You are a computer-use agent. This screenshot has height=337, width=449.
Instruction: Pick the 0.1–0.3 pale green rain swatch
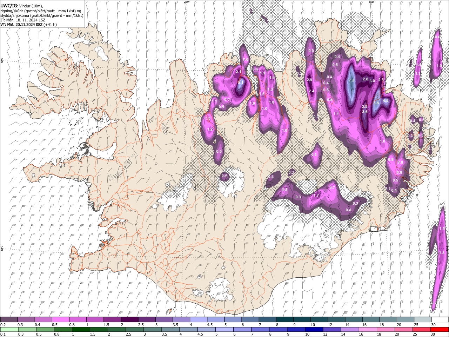tap(9, 329)
